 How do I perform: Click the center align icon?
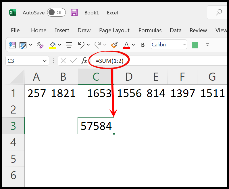(x=69, y=45)
